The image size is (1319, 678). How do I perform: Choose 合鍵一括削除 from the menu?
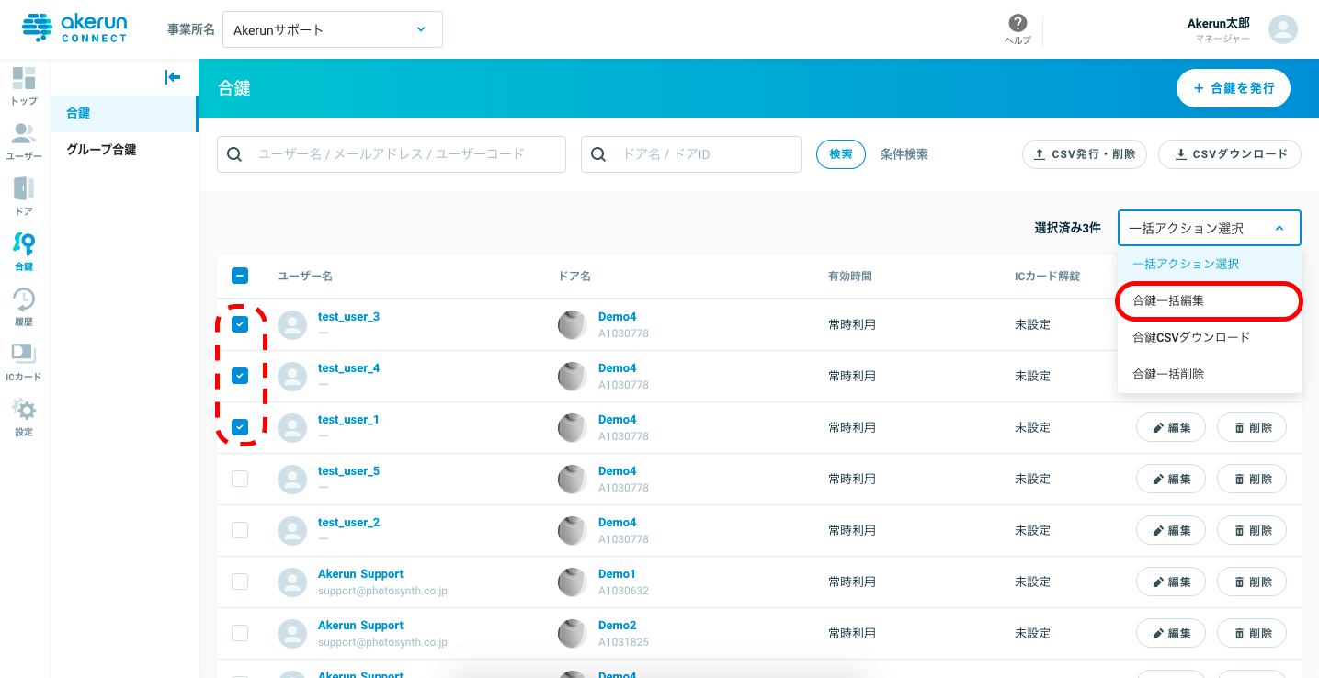(1210, 374)
